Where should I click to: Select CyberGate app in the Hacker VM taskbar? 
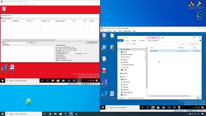pyautogui.click(x=79, y=81)
